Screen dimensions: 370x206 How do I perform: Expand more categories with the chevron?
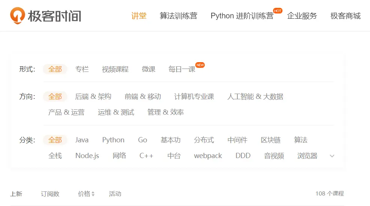click(x=332, y=156)
